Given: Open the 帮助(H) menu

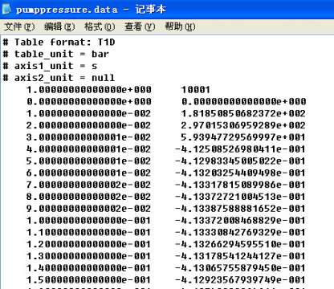Looking at the screenshot, I should [180, 26].
